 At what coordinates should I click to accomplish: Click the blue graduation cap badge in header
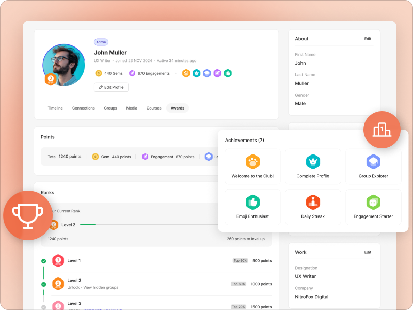coord(207,73)
